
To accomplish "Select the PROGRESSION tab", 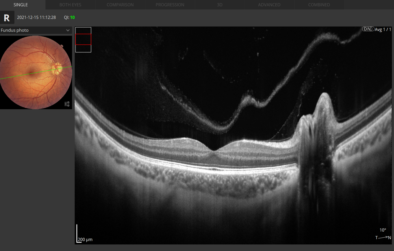I will point(170,5).
